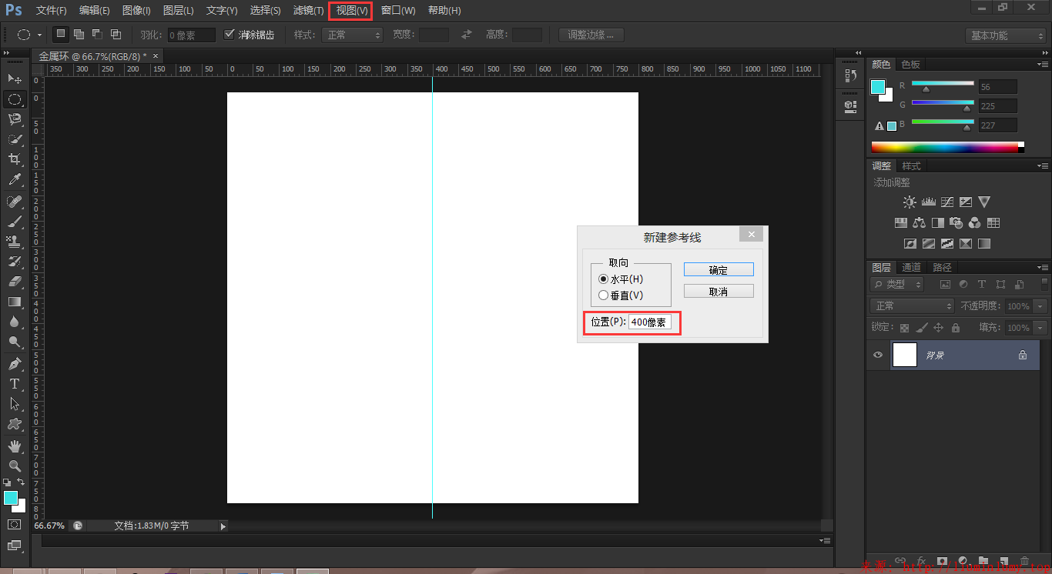
Task: Toggle lock image pixels brush icon
Action: click(922, 328)
